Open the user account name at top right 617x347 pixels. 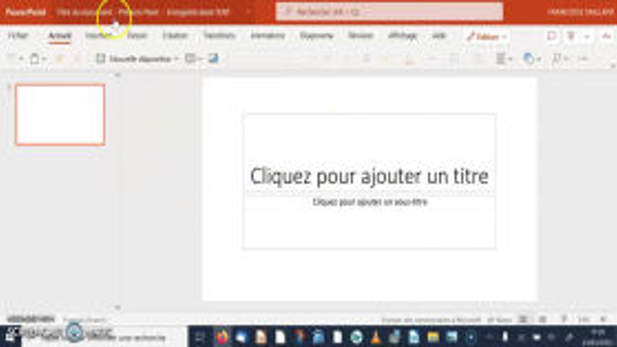[x=580, y=12]
